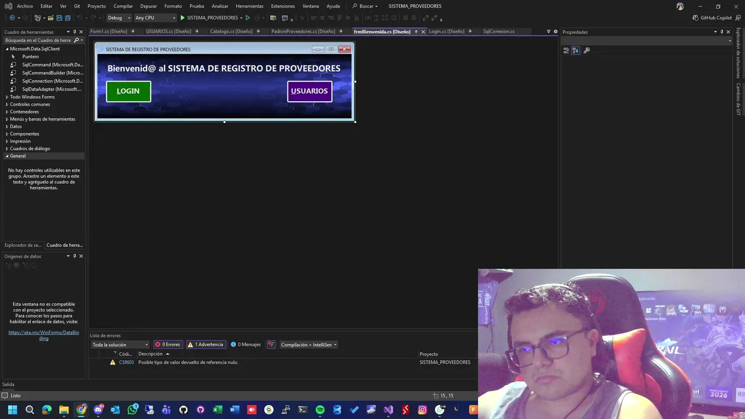Open the CS8603 error code link

click(126, 362)
